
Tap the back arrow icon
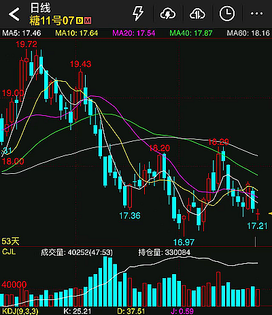click(x=14, y=14)
